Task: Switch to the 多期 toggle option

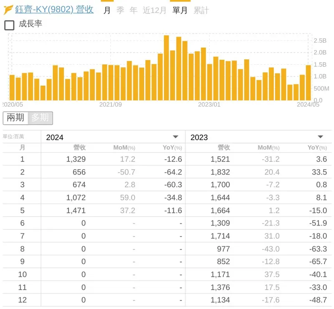Action: tap(40, 118)
